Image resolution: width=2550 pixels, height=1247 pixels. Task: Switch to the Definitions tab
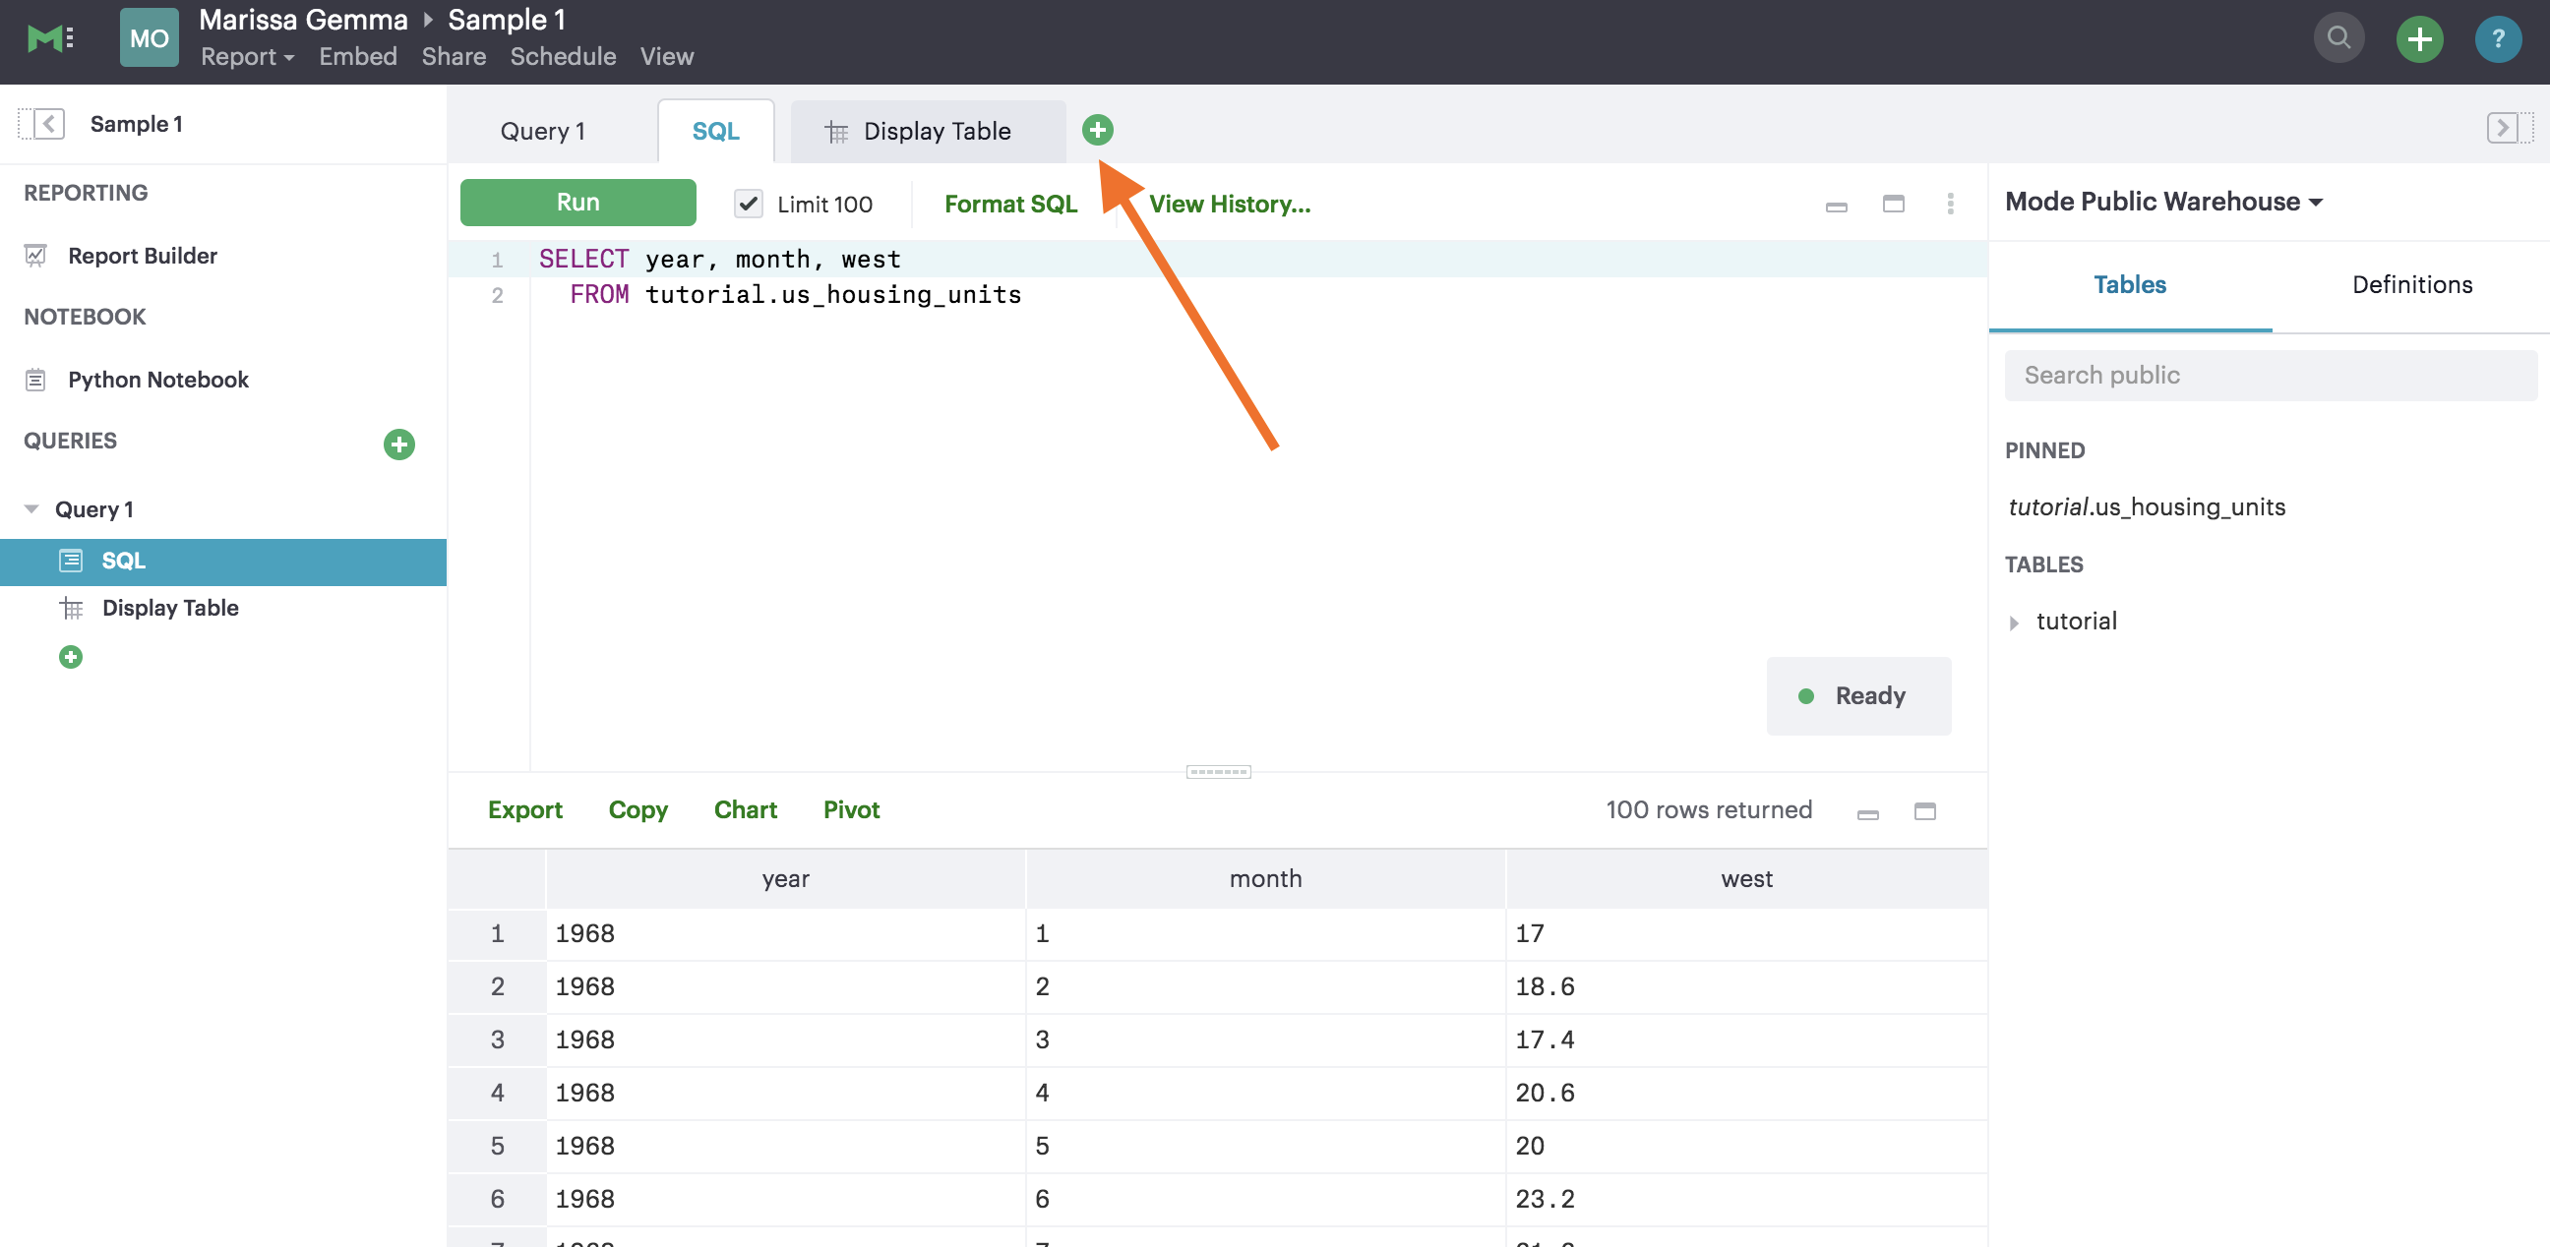[x=2413, y=283]
